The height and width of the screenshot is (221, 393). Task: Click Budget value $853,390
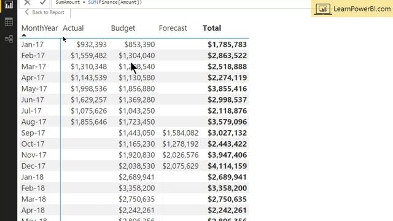tap(139, 45)
